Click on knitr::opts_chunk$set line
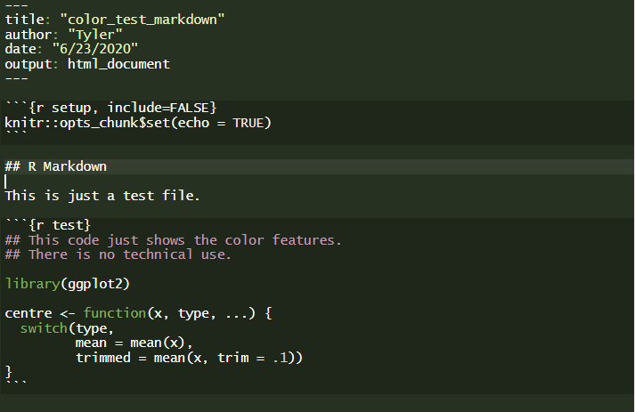 138,123
